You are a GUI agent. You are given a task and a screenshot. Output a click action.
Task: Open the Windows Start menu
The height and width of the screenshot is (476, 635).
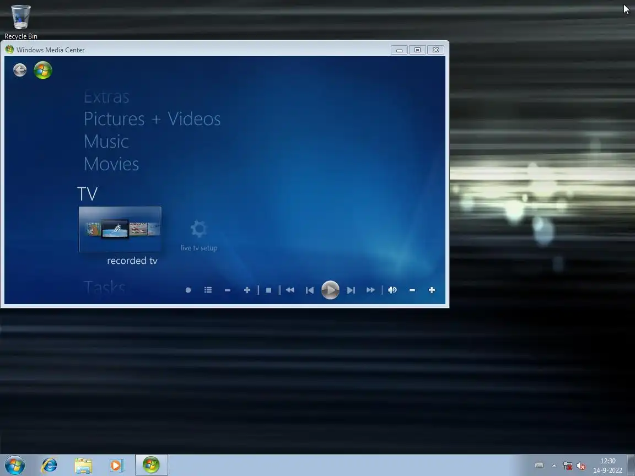pos(15,465)
